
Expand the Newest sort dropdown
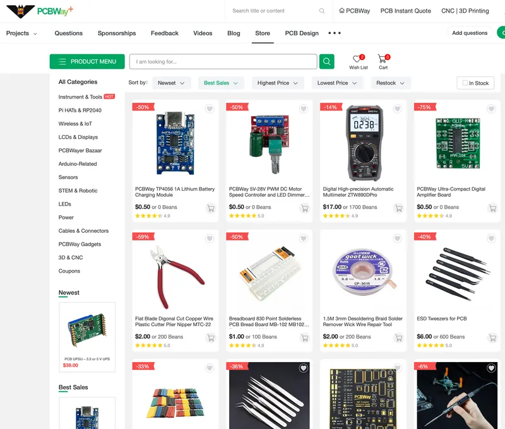(172, 83)
